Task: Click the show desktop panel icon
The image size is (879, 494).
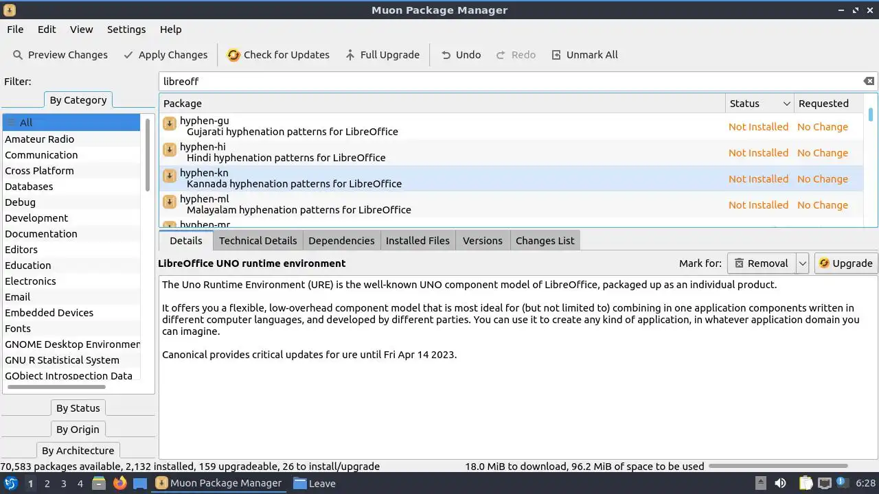Action: tap(140, 483)
